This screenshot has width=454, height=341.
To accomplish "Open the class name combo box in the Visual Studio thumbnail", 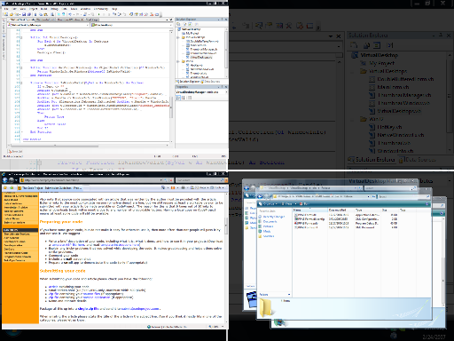I will [x=49, y=25].
